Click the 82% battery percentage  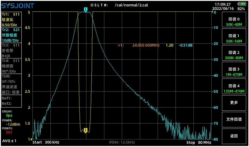click(241, 9)
